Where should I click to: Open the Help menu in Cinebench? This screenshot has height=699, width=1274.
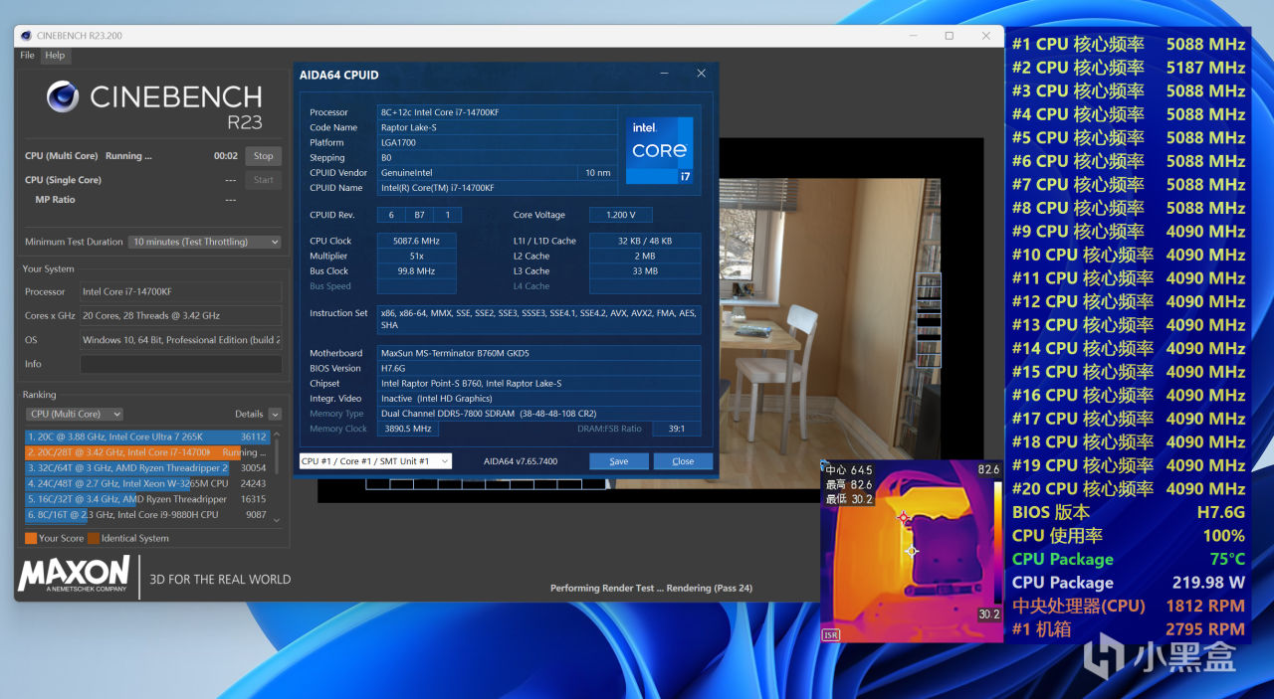(55, 56)
